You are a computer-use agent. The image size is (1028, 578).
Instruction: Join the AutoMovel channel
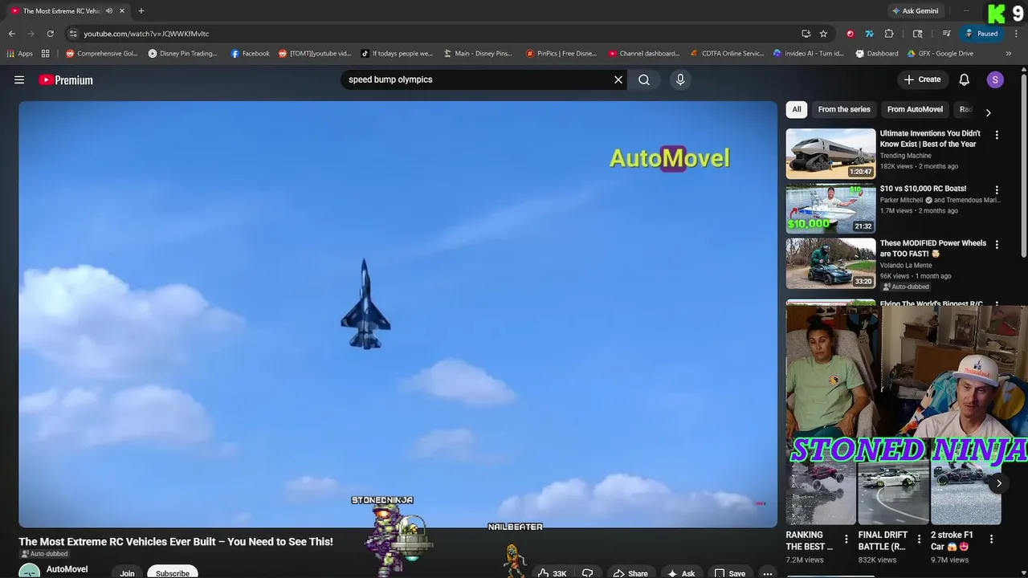coord(127,572)
